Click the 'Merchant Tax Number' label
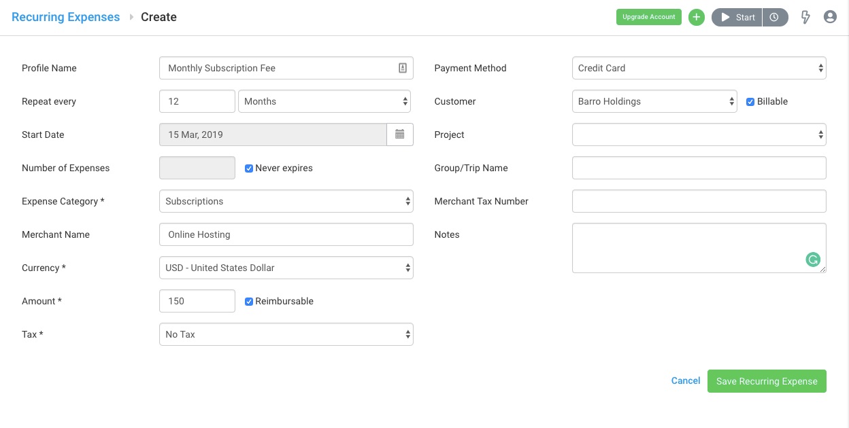The width and height of the screenshot is (849, 428). 481,201
